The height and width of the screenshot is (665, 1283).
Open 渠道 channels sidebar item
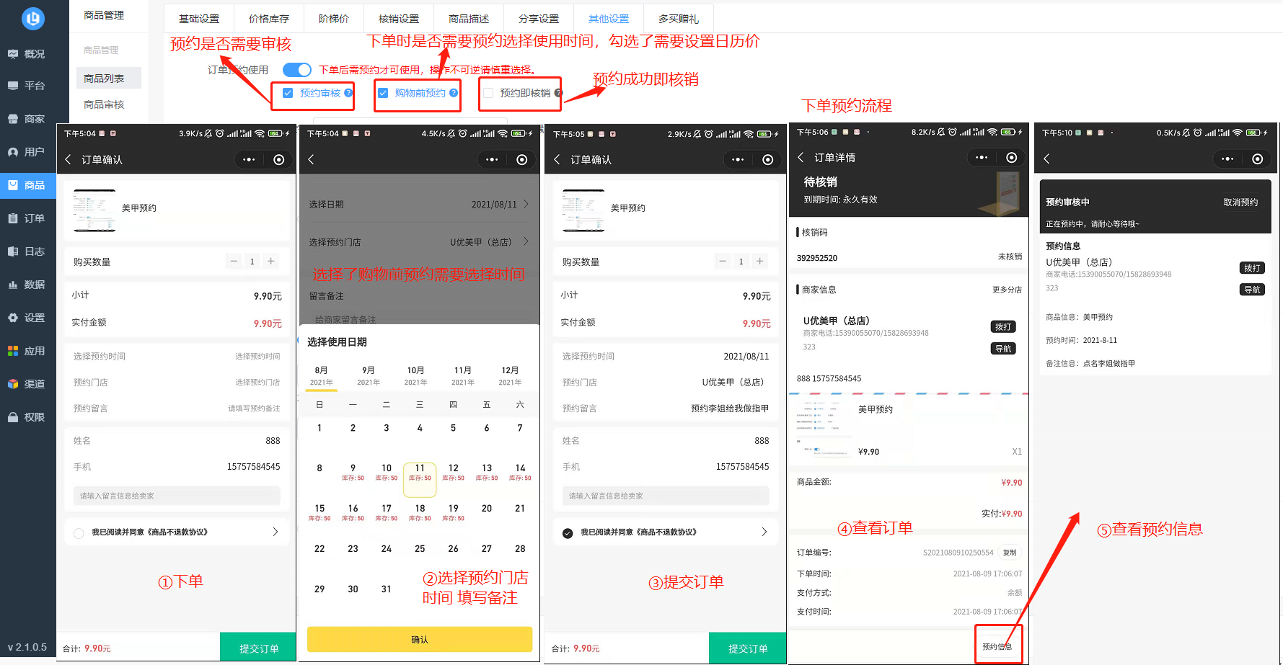[x=27, y=384]
